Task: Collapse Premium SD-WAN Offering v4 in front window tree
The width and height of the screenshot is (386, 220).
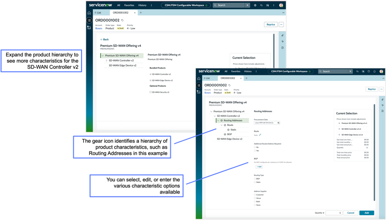Action: (x=211, y=111)
